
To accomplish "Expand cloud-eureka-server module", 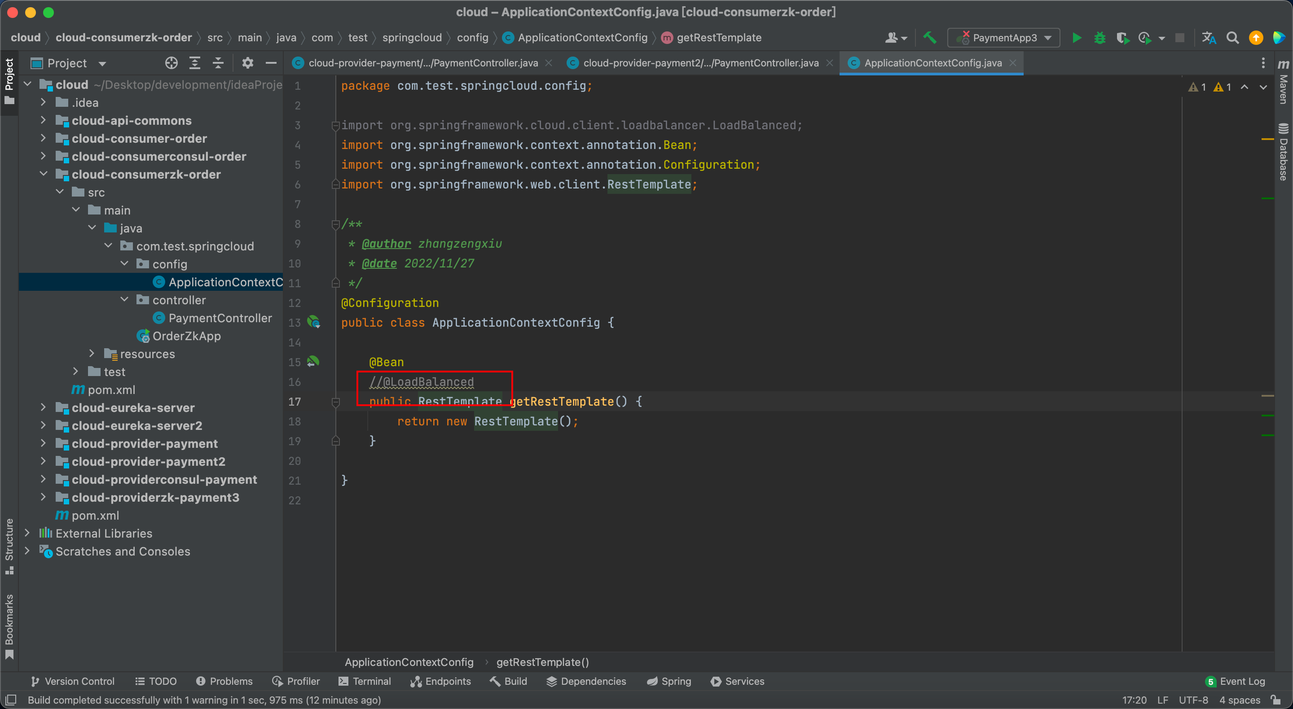I will pyautogui.click(x=43, y=407).
